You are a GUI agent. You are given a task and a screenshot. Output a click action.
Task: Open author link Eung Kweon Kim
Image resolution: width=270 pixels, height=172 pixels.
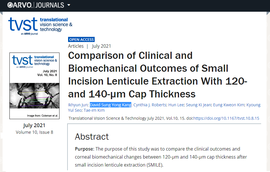pyautogui.click(x=229, y=105)
